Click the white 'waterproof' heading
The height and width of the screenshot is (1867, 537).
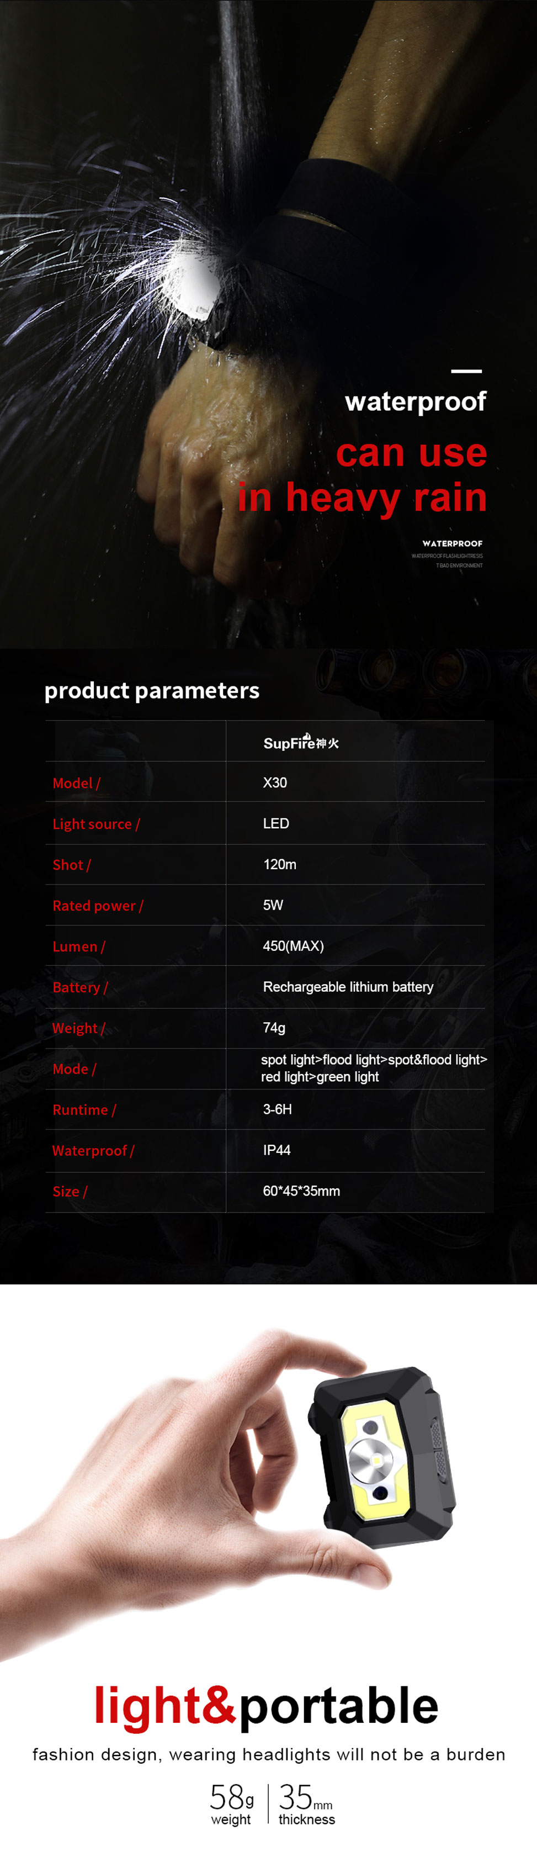415,401
